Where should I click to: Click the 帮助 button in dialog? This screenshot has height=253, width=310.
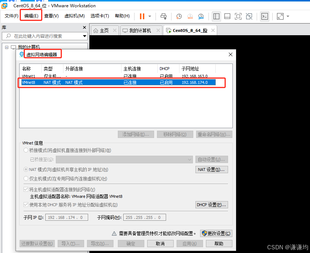[219, 244]
